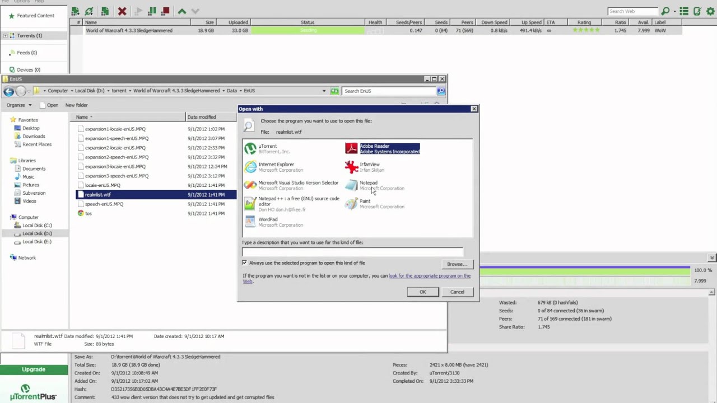The image size is (717, 403).
Task: Click the green Upgrade button
Action: coord(34,369)
